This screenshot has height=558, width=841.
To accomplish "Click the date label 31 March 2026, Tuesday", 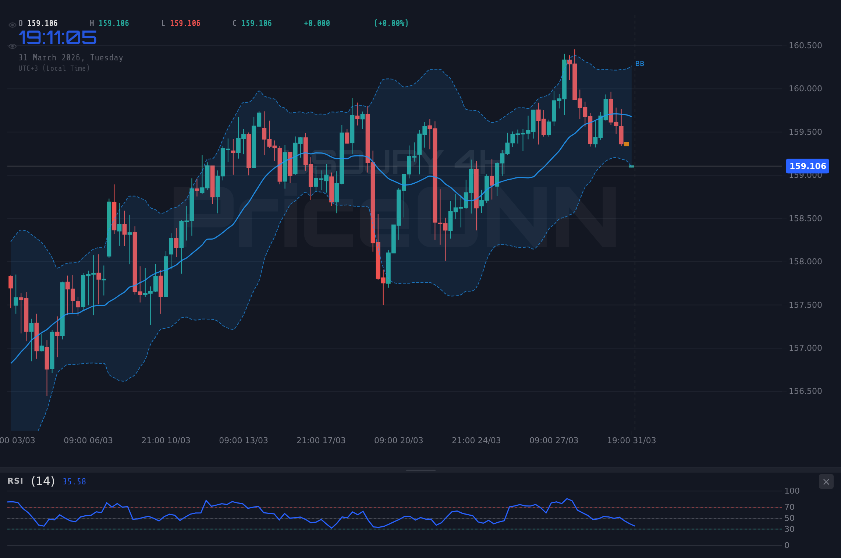I will pos(71,57).
